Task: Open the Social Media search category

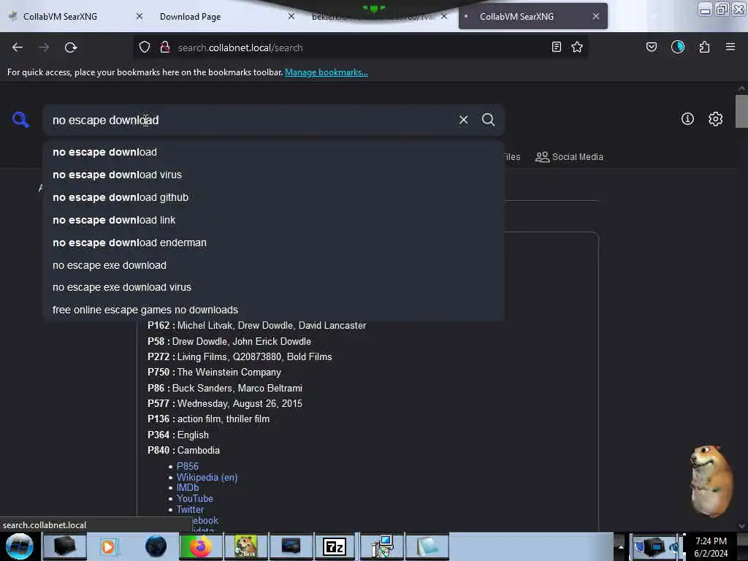Action: click(569, 157)
